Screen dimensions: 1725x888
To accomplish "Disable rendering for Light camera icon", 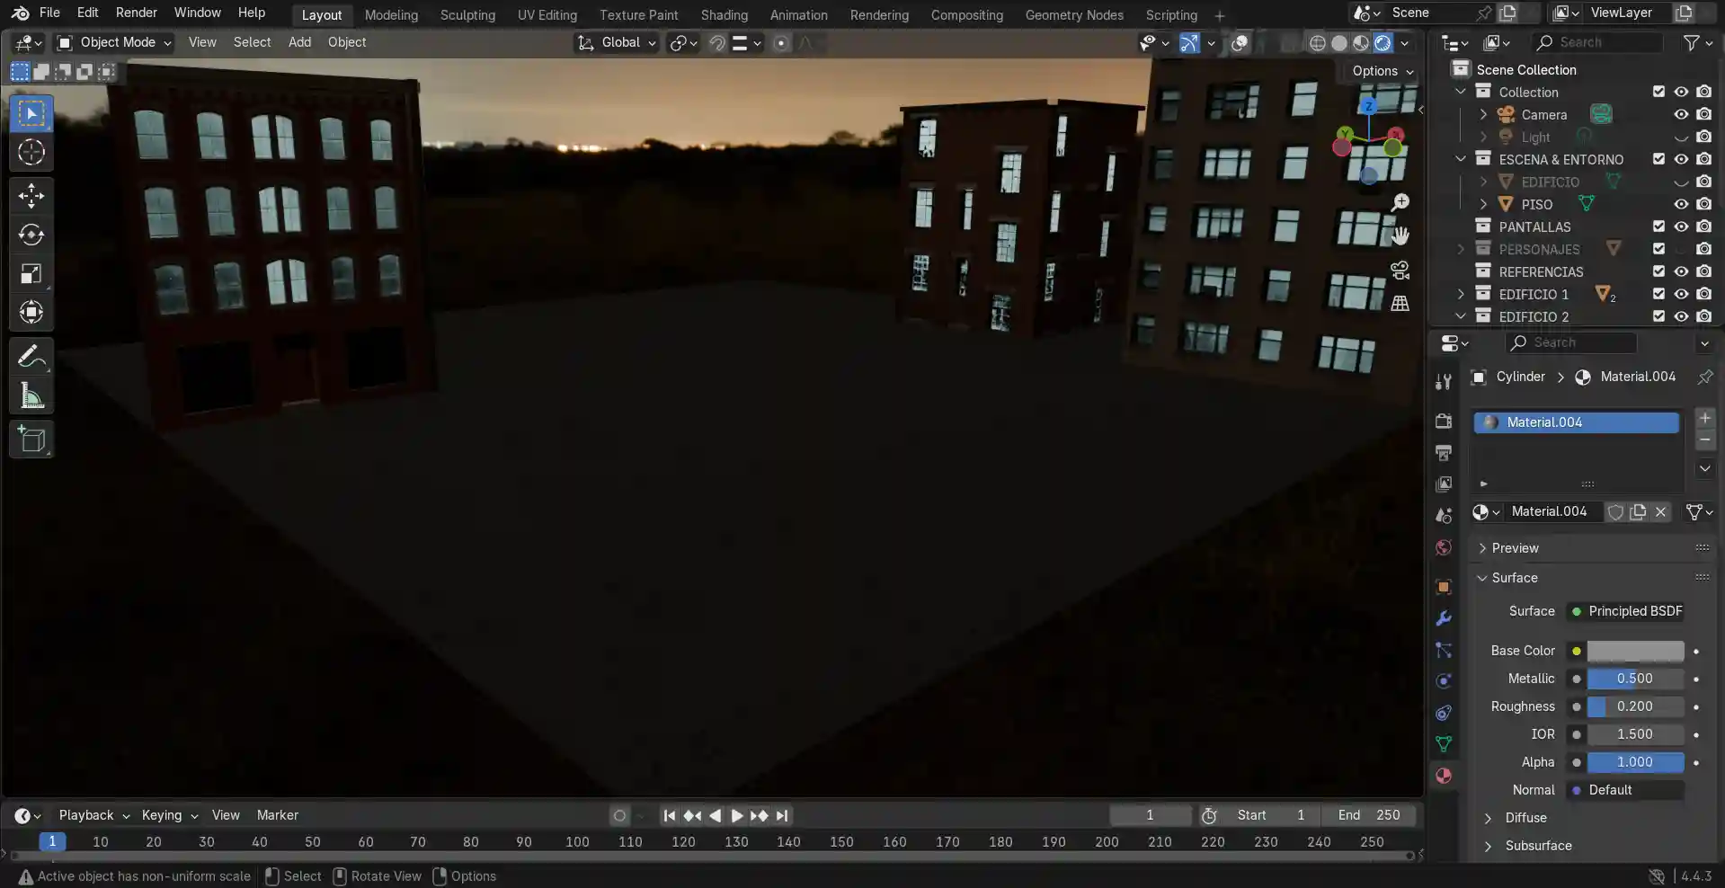I will coord(1703,137).
